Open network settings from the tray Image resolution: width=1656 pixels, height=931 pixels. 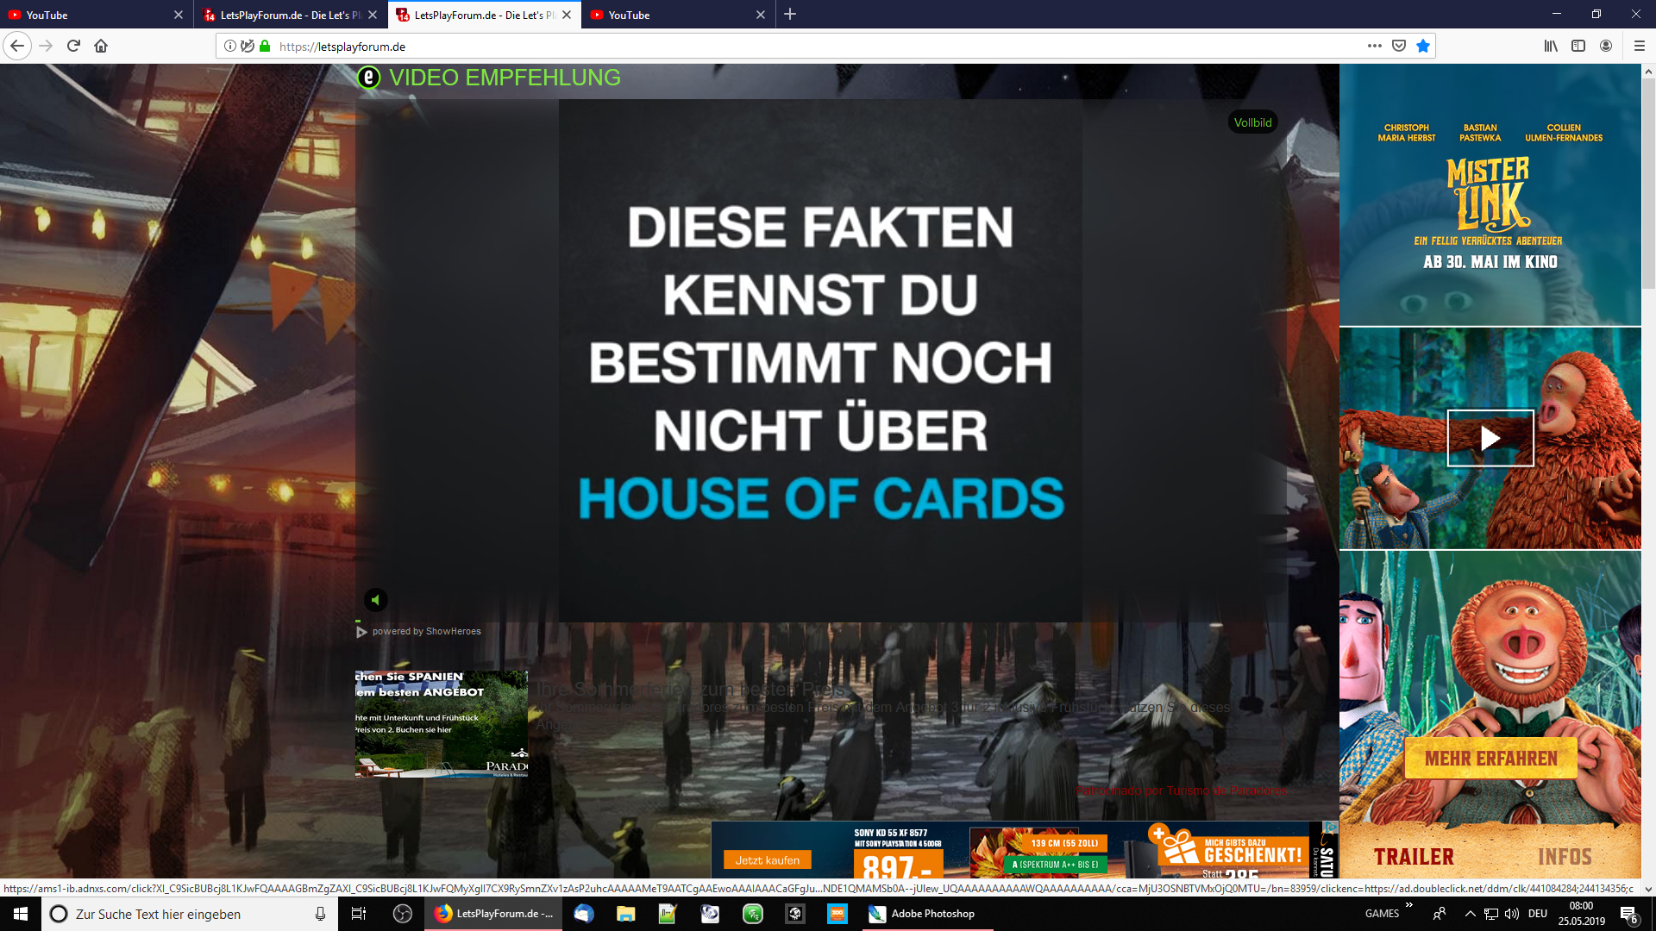pyautogui.click(x=1490, y=914)
